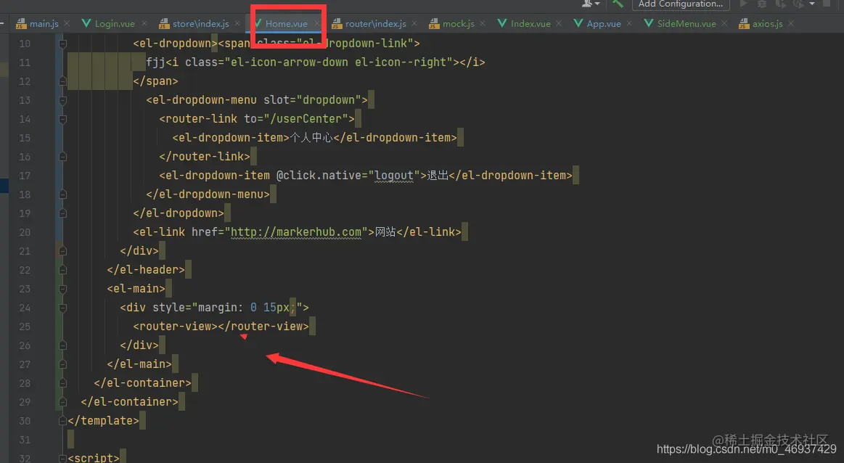
Task: Close the mock.js tab
Action: click(x=483, y=24)
